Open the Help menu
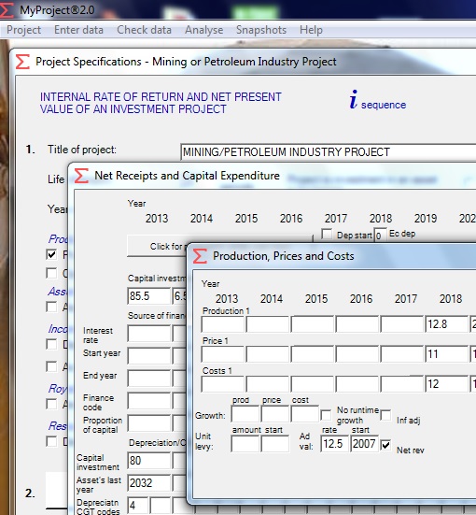The width and height of the screenshot is (476, 515). (311, 30)
